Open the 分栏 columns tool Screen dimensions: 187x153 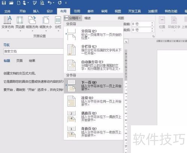58,24
